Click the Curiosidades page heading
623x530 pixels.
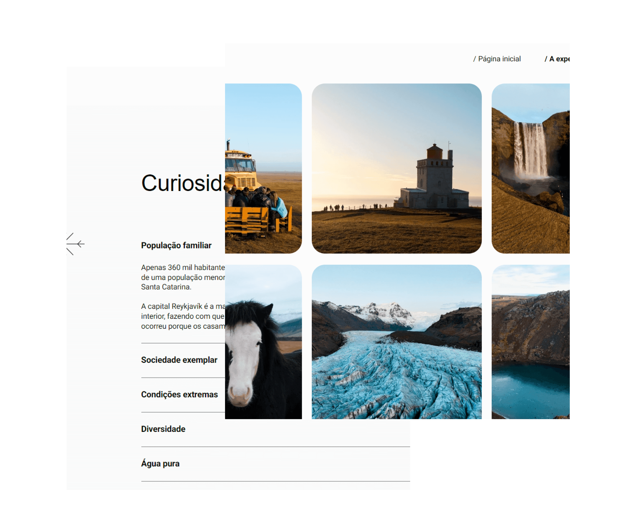pos(183,183)
